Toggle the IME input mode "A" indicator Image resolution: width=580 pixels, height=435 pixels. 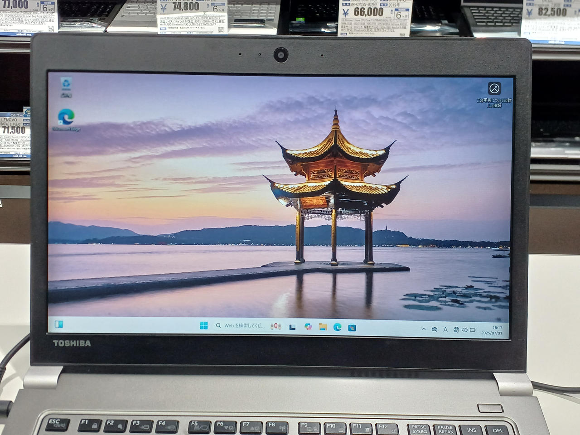coord(445,329)
